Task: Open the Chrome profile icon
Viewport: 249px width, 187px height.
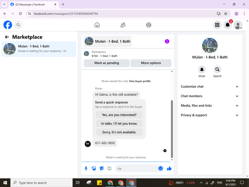Action: (237, 13)
